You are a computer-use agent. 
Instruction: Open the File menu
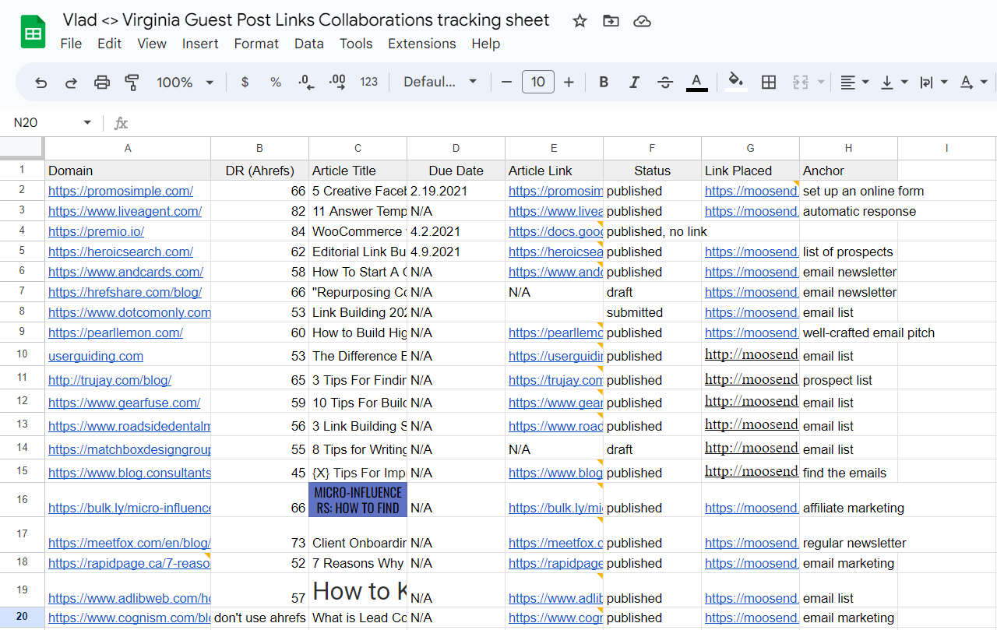coord(71,44)
